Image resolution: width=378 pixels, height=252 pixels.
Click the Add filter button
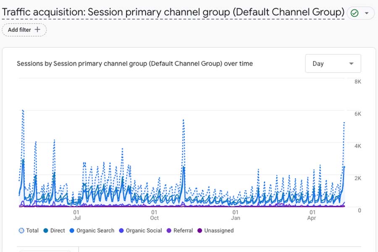(x=24, y=30)
